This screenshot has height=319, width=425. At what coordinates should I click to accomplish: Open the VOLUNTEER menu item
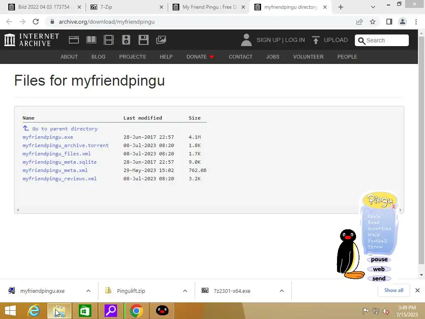pyautogui.click(x=308, y=56)
